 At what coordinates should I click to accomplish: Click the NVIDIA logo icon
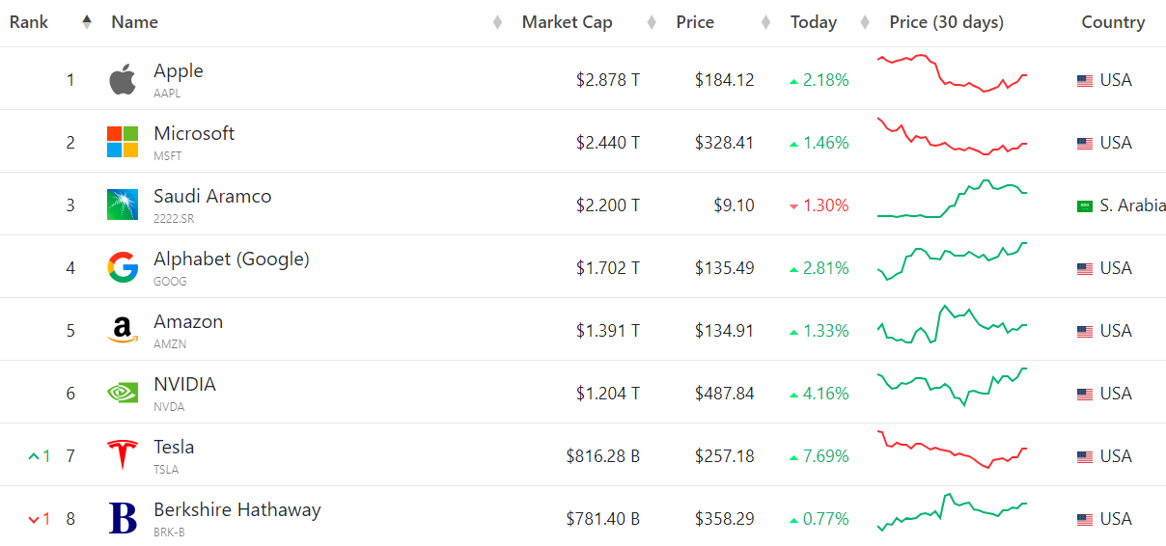123,393
